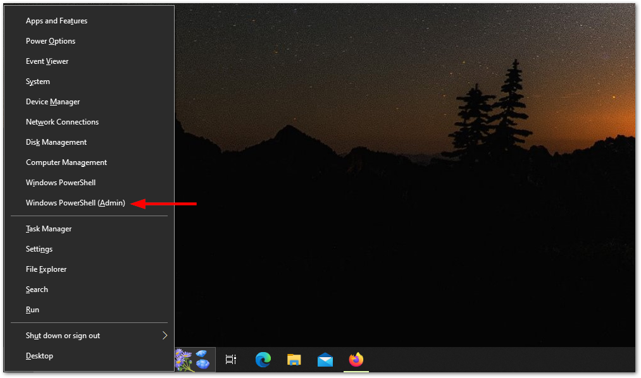Launch the Mail app from the taskbar
The height and width of the screenshot is (378, 641).
pos(325,360)
